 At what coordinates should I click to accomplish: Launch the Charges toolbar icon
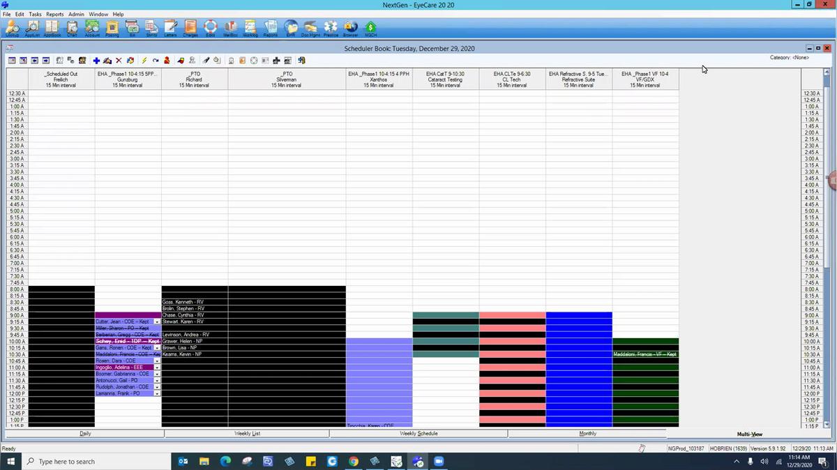point(190,28)
